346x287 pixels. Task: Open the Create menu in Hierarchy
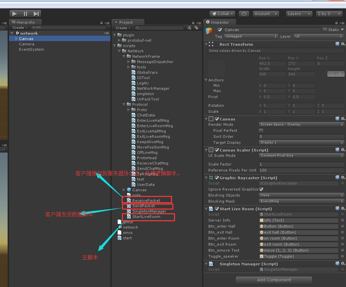[x=19, y=27]
